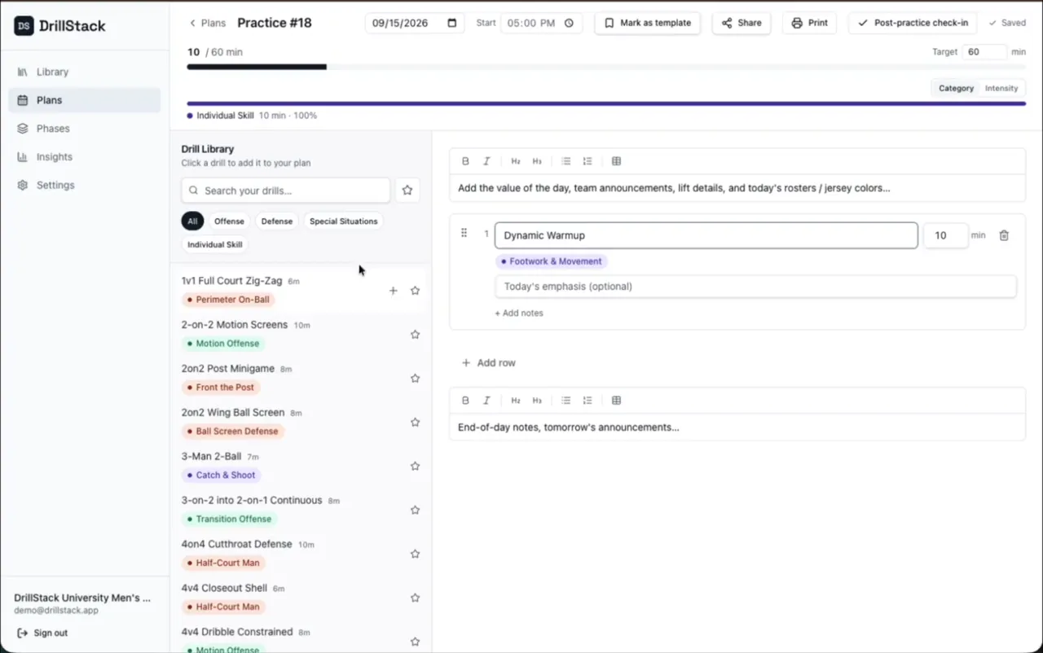
Task: Click the DrillStack logo icon
Action: tap(24, 26)
